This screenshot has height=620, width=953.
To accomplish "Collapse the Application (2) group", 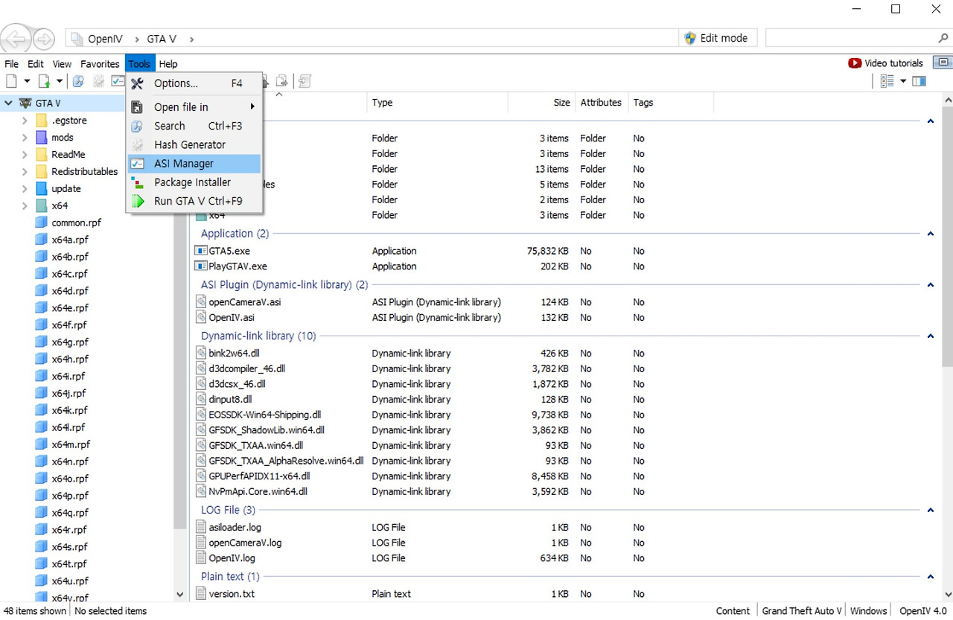I will pos(931,234).
